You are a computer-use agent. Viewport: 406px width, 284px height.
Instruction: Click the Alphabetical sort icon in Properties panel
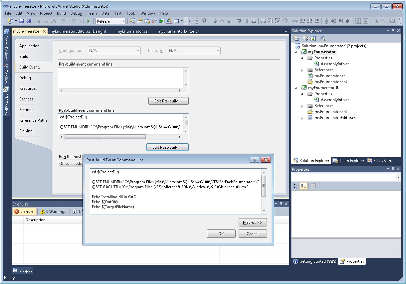[304, 186]
